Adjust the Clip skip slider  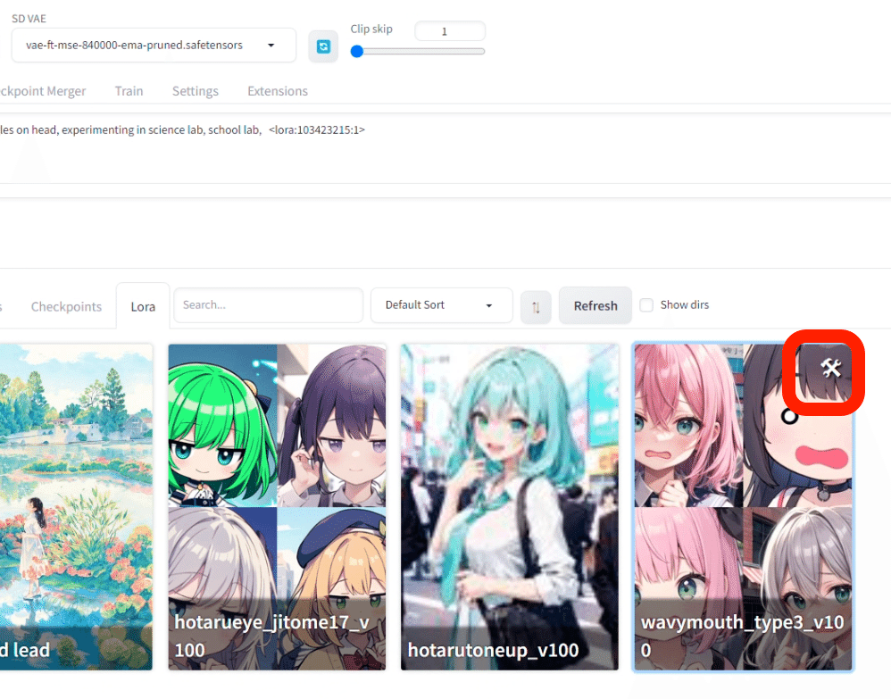pyautogui.click(x=418, y=52)
